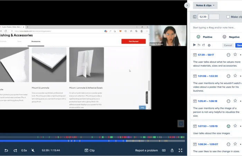Image resolution: width=242 pixels, height=156 pixels.
Task: Rewind the session video using the back arrow
Action: (6, 150)
